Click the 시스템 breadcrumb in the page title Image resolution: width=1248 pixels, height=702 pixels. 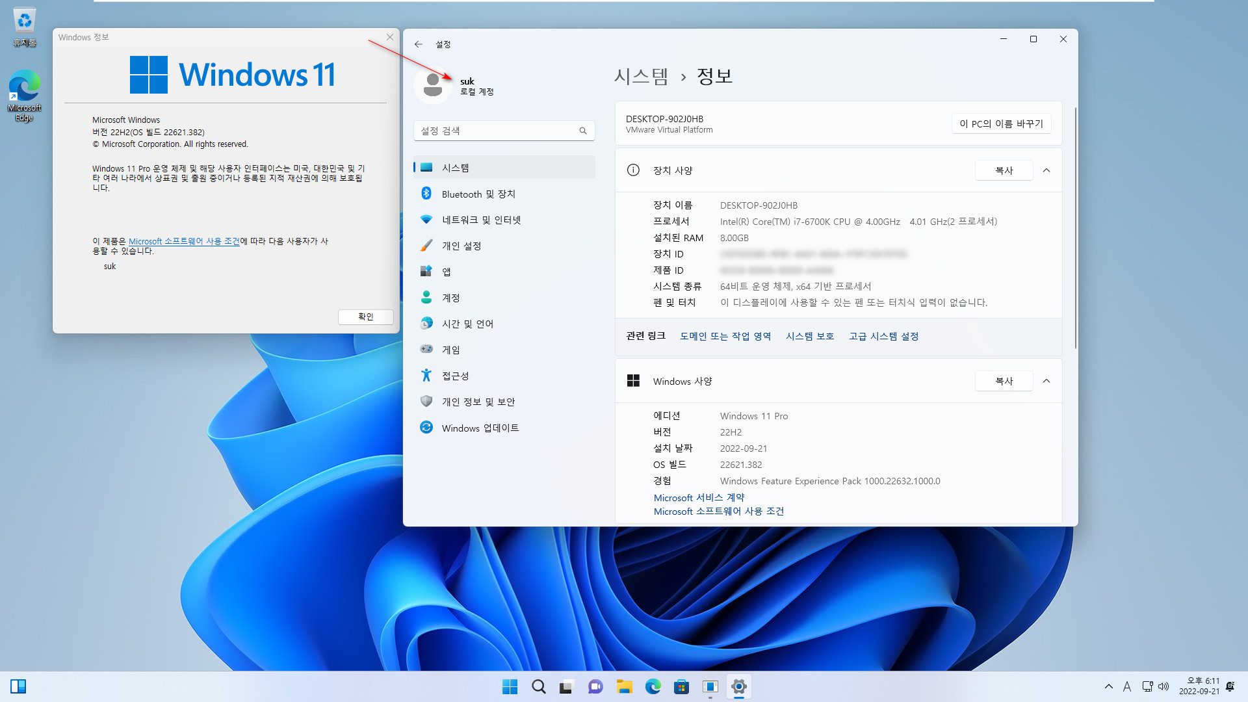tap(641, 76)
